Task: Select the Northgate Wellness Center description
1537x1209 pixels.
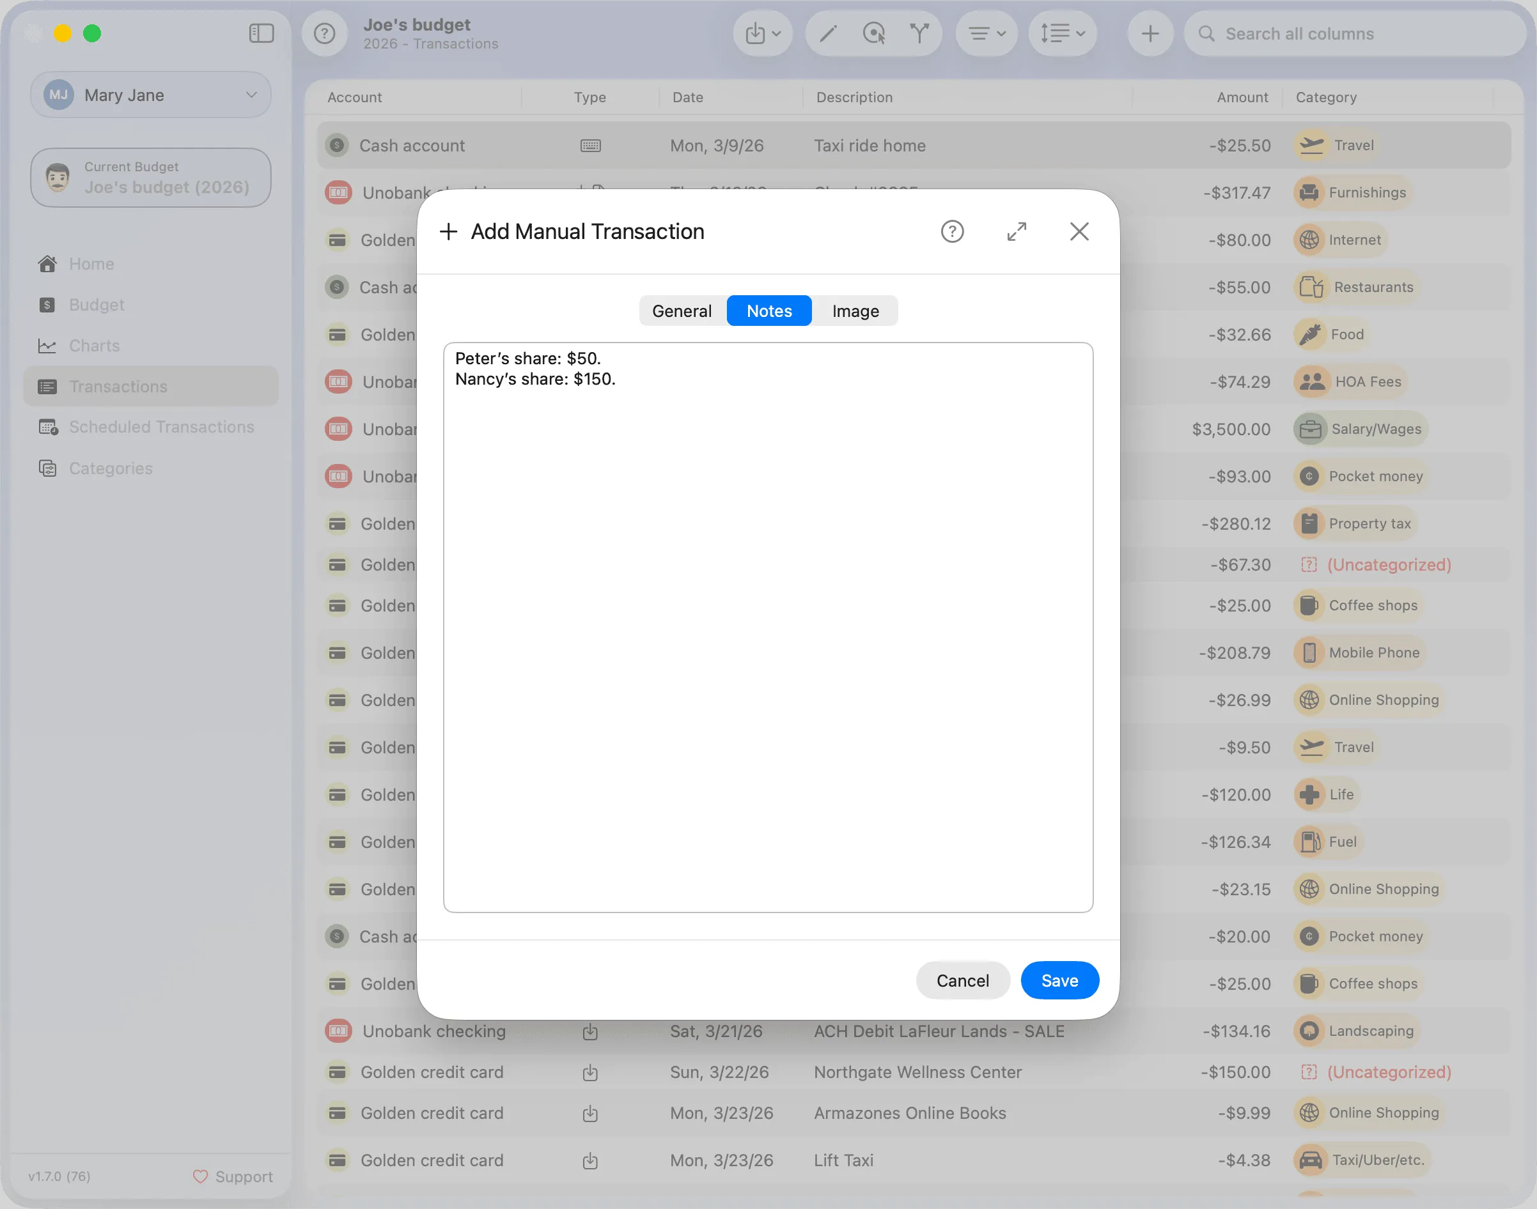Action: (917, 1072)
